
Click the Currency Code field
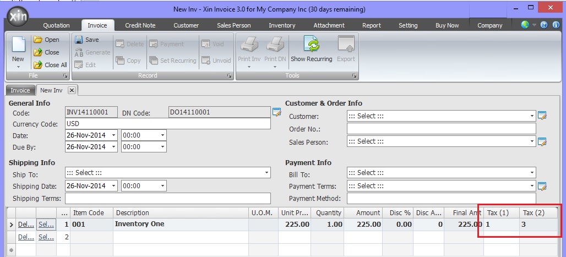(x=168, y=123)
